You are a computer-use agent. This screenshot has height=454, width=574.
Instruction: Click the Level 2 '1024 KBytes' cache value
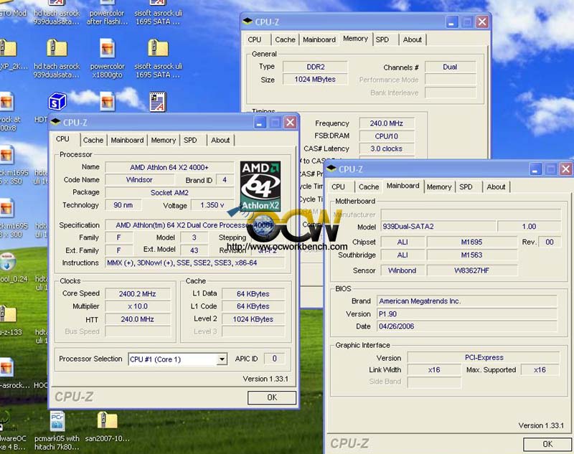tap(253, 319)
